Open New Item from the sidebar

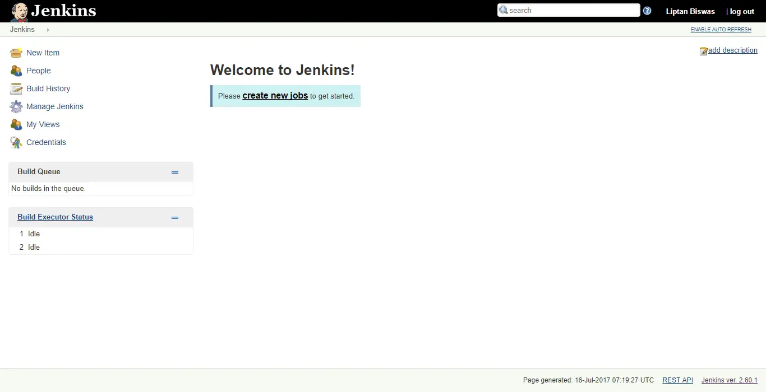(x=43, y=53)
